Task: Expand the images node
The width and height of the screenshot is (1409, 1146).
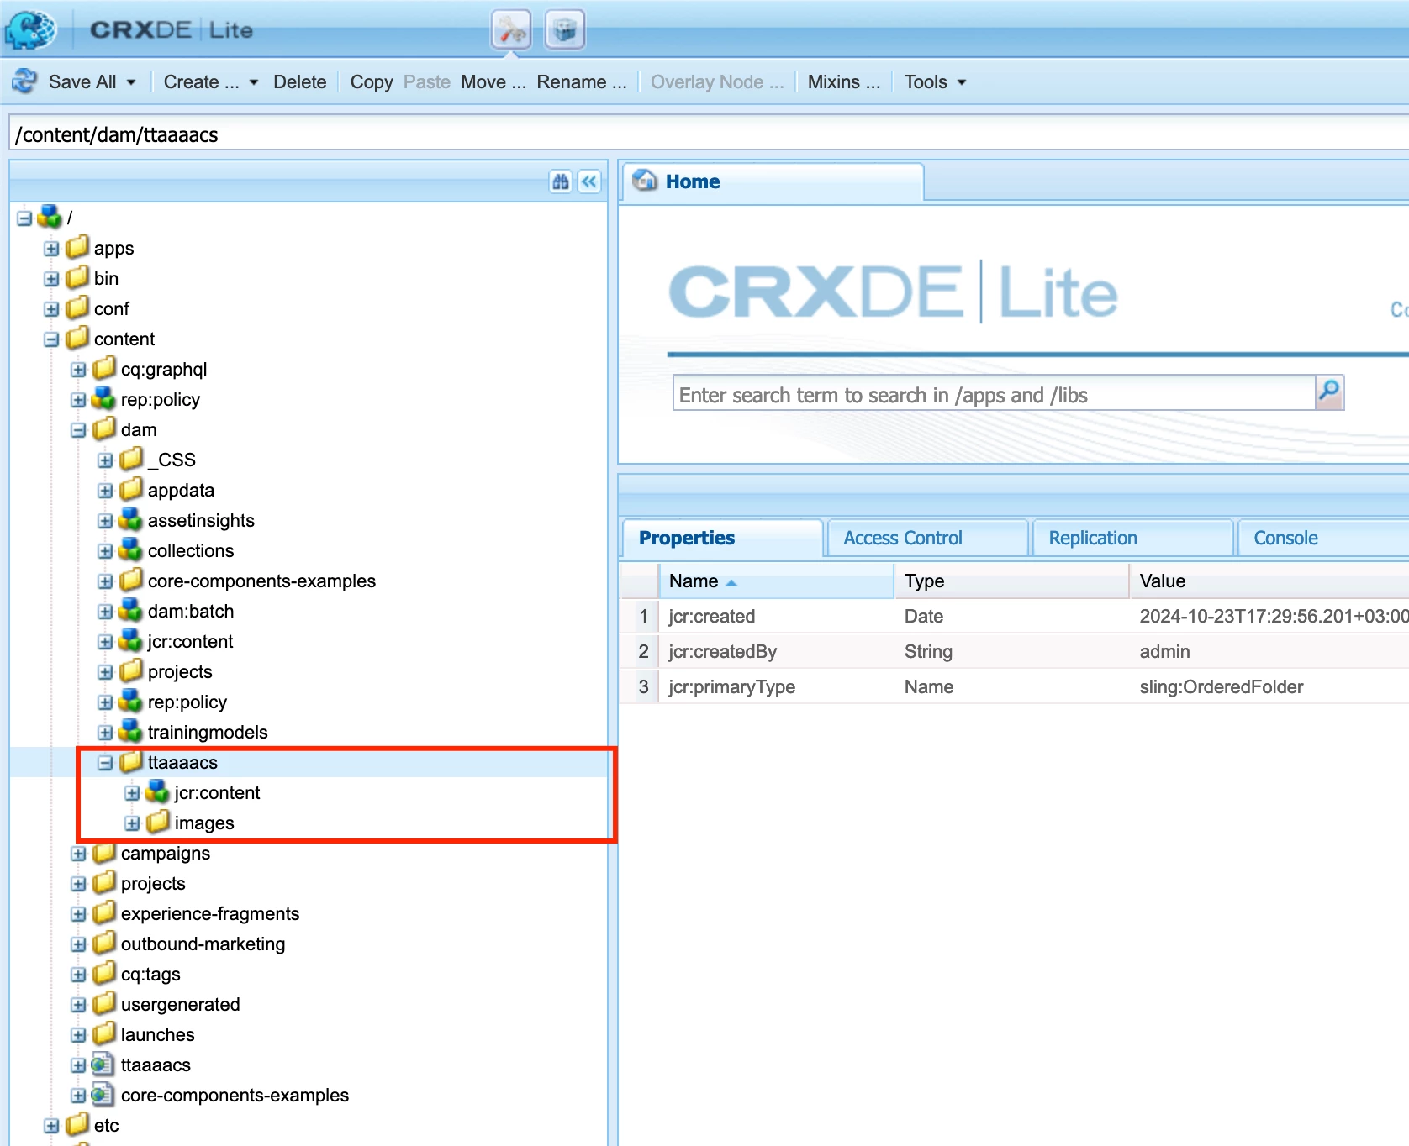Action: (x=132, y=823)
